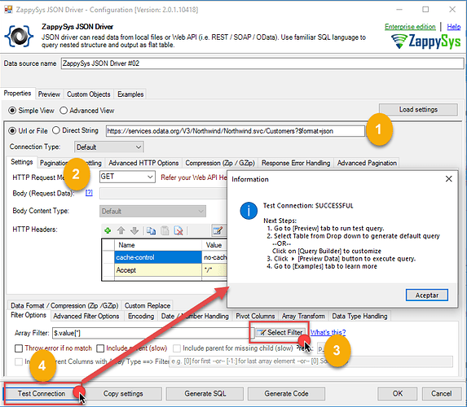Click the move header up arrow icon
The height and width of the screenshot is (407, 467).
point(121,230)
